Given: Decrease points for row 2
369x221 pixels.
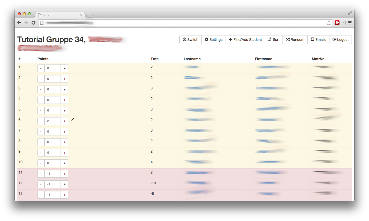Looking at the screenshot, I should click(x=41, y=79).
